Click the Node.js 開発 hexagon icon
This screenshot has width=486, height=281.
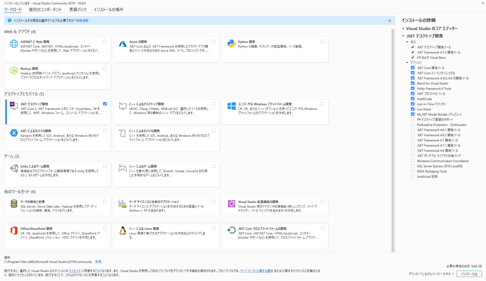pos(14,71)
